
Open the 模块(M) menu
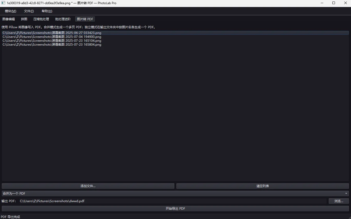[x=11, y=11]
